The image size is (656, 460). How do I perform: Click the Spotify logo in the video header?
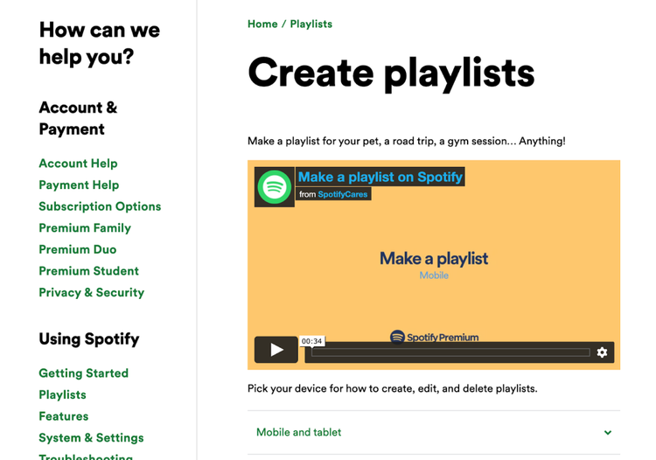275,187
